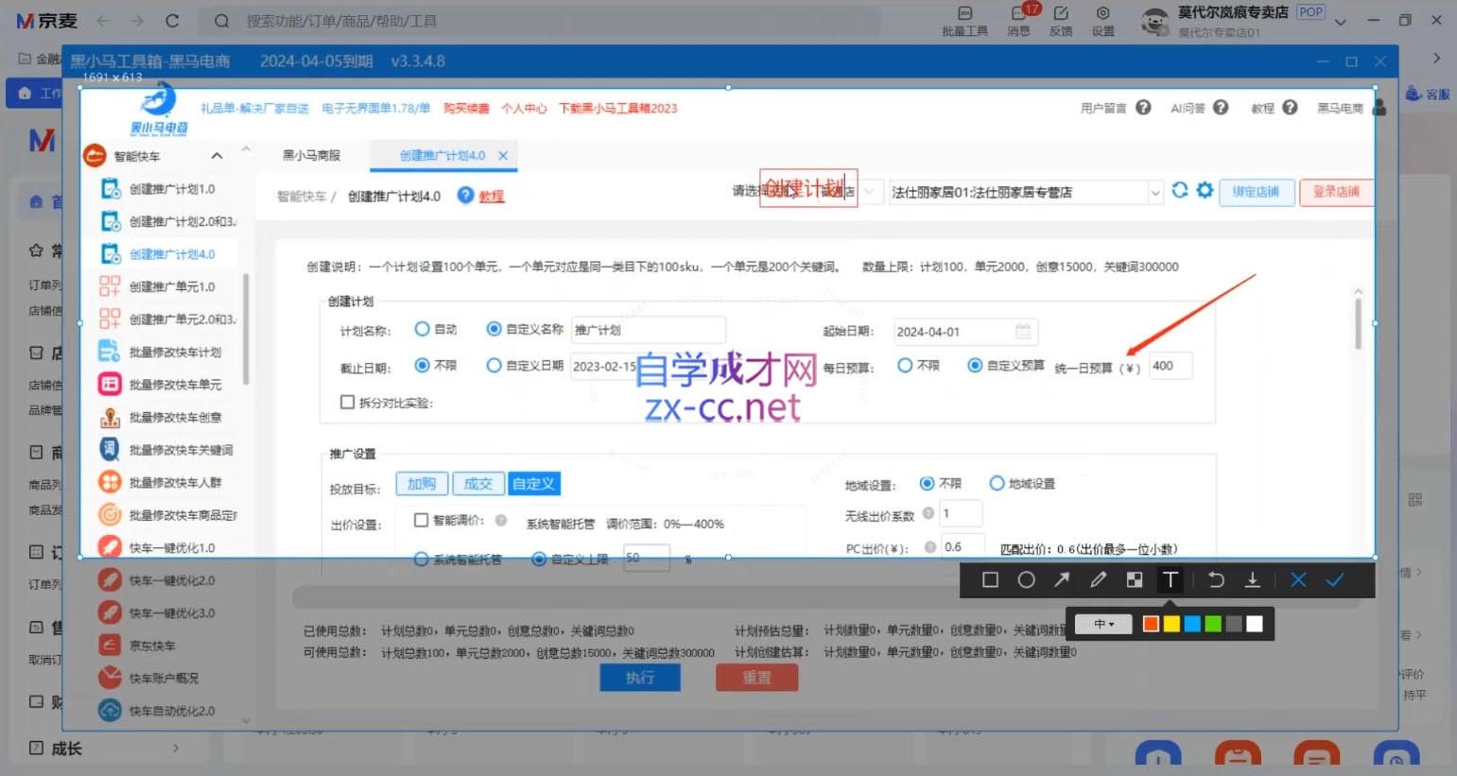
Task: Open the help icon next to 用户留言
Action: pos(1143,108)
